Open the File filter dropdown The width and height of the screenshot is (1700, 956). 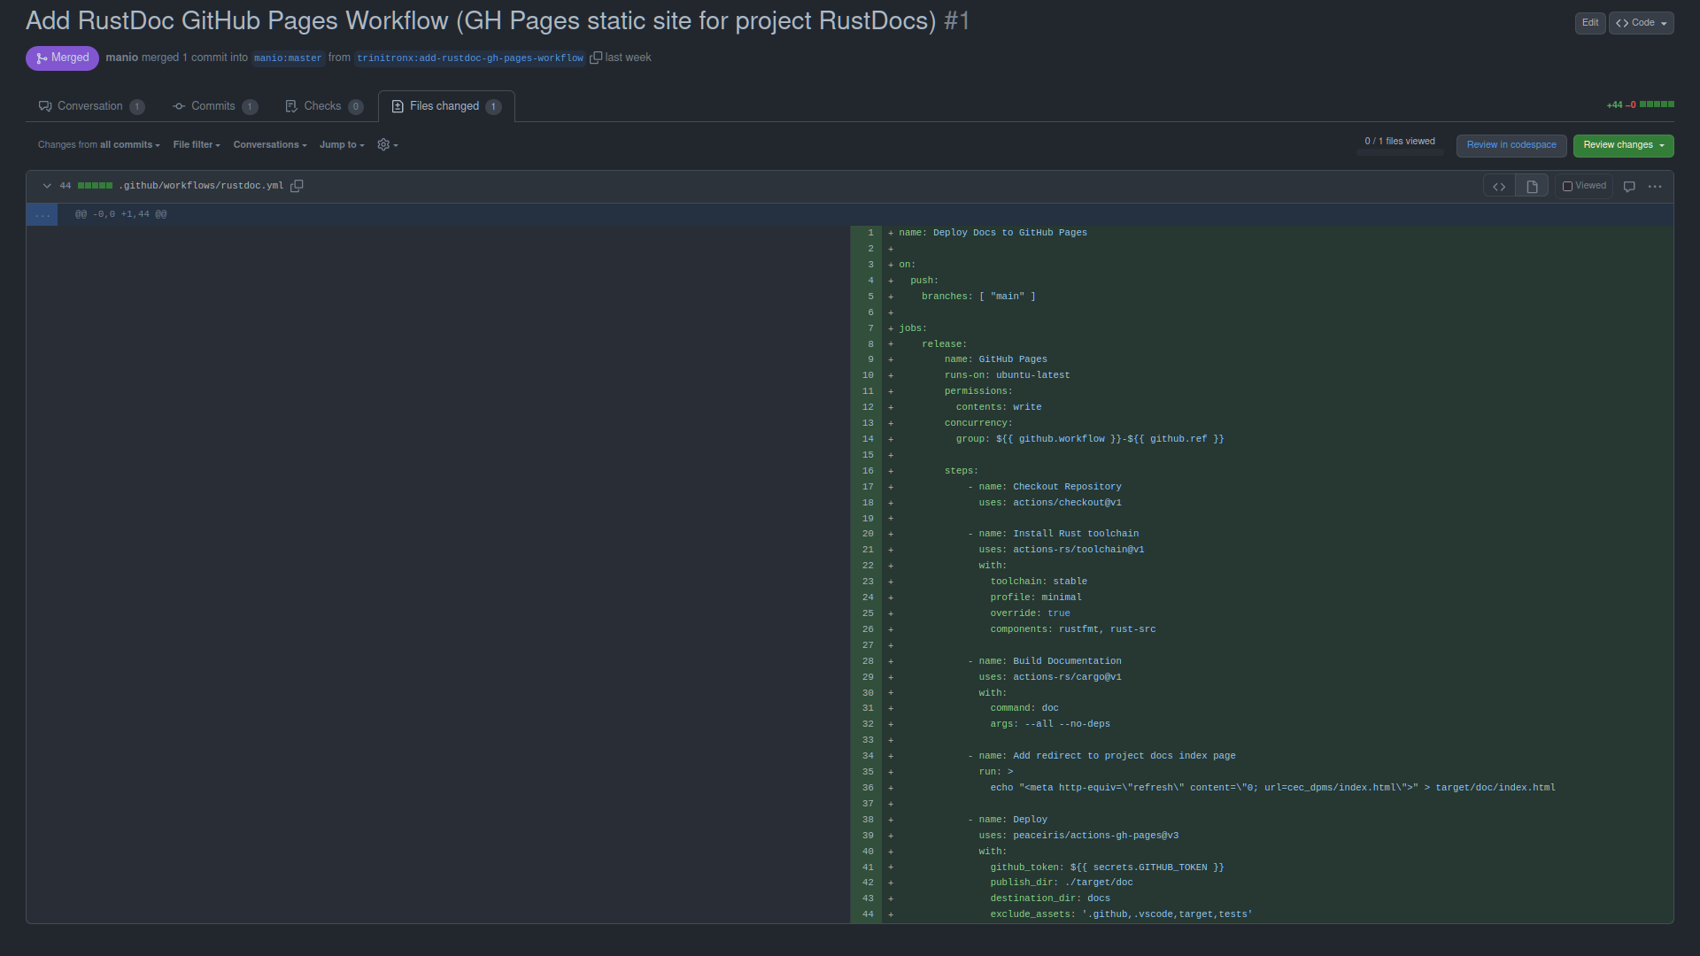(196, 145)
